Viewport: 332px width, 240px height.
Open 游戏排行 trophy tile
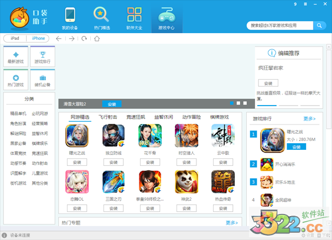(x=43, y=56)
